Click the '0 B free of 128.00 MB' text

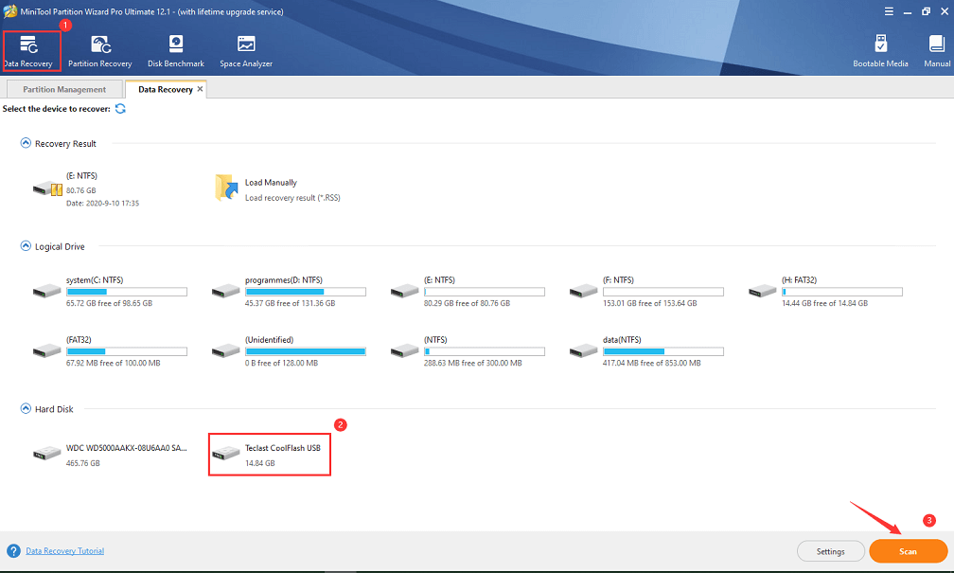[282, 363]
